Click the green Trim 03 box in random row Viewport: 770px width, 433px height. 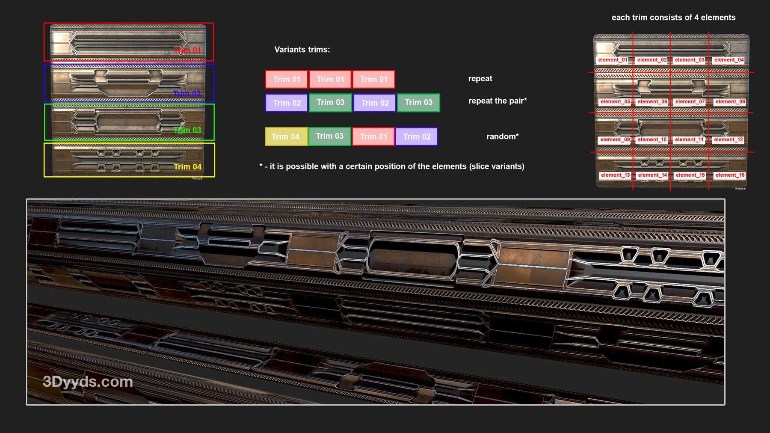(x=329, y=136)
